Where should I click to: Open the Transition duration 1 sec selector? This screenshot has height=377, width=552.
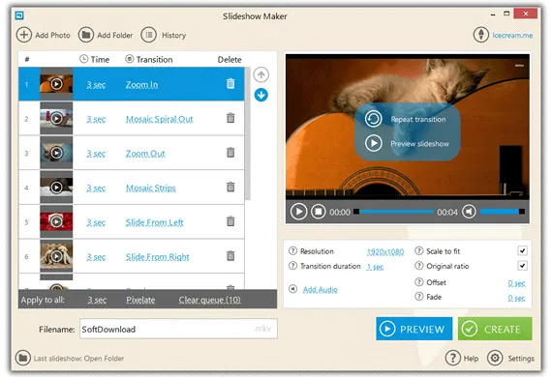376,267
